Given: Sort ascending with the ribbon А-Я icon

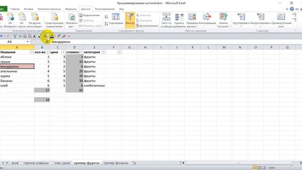Looking at the screenshot, I should [x=106, y=17].
